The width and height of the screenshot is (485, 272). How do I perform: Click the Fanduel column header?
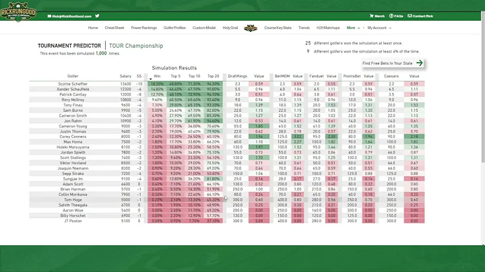tap(316, 76)
